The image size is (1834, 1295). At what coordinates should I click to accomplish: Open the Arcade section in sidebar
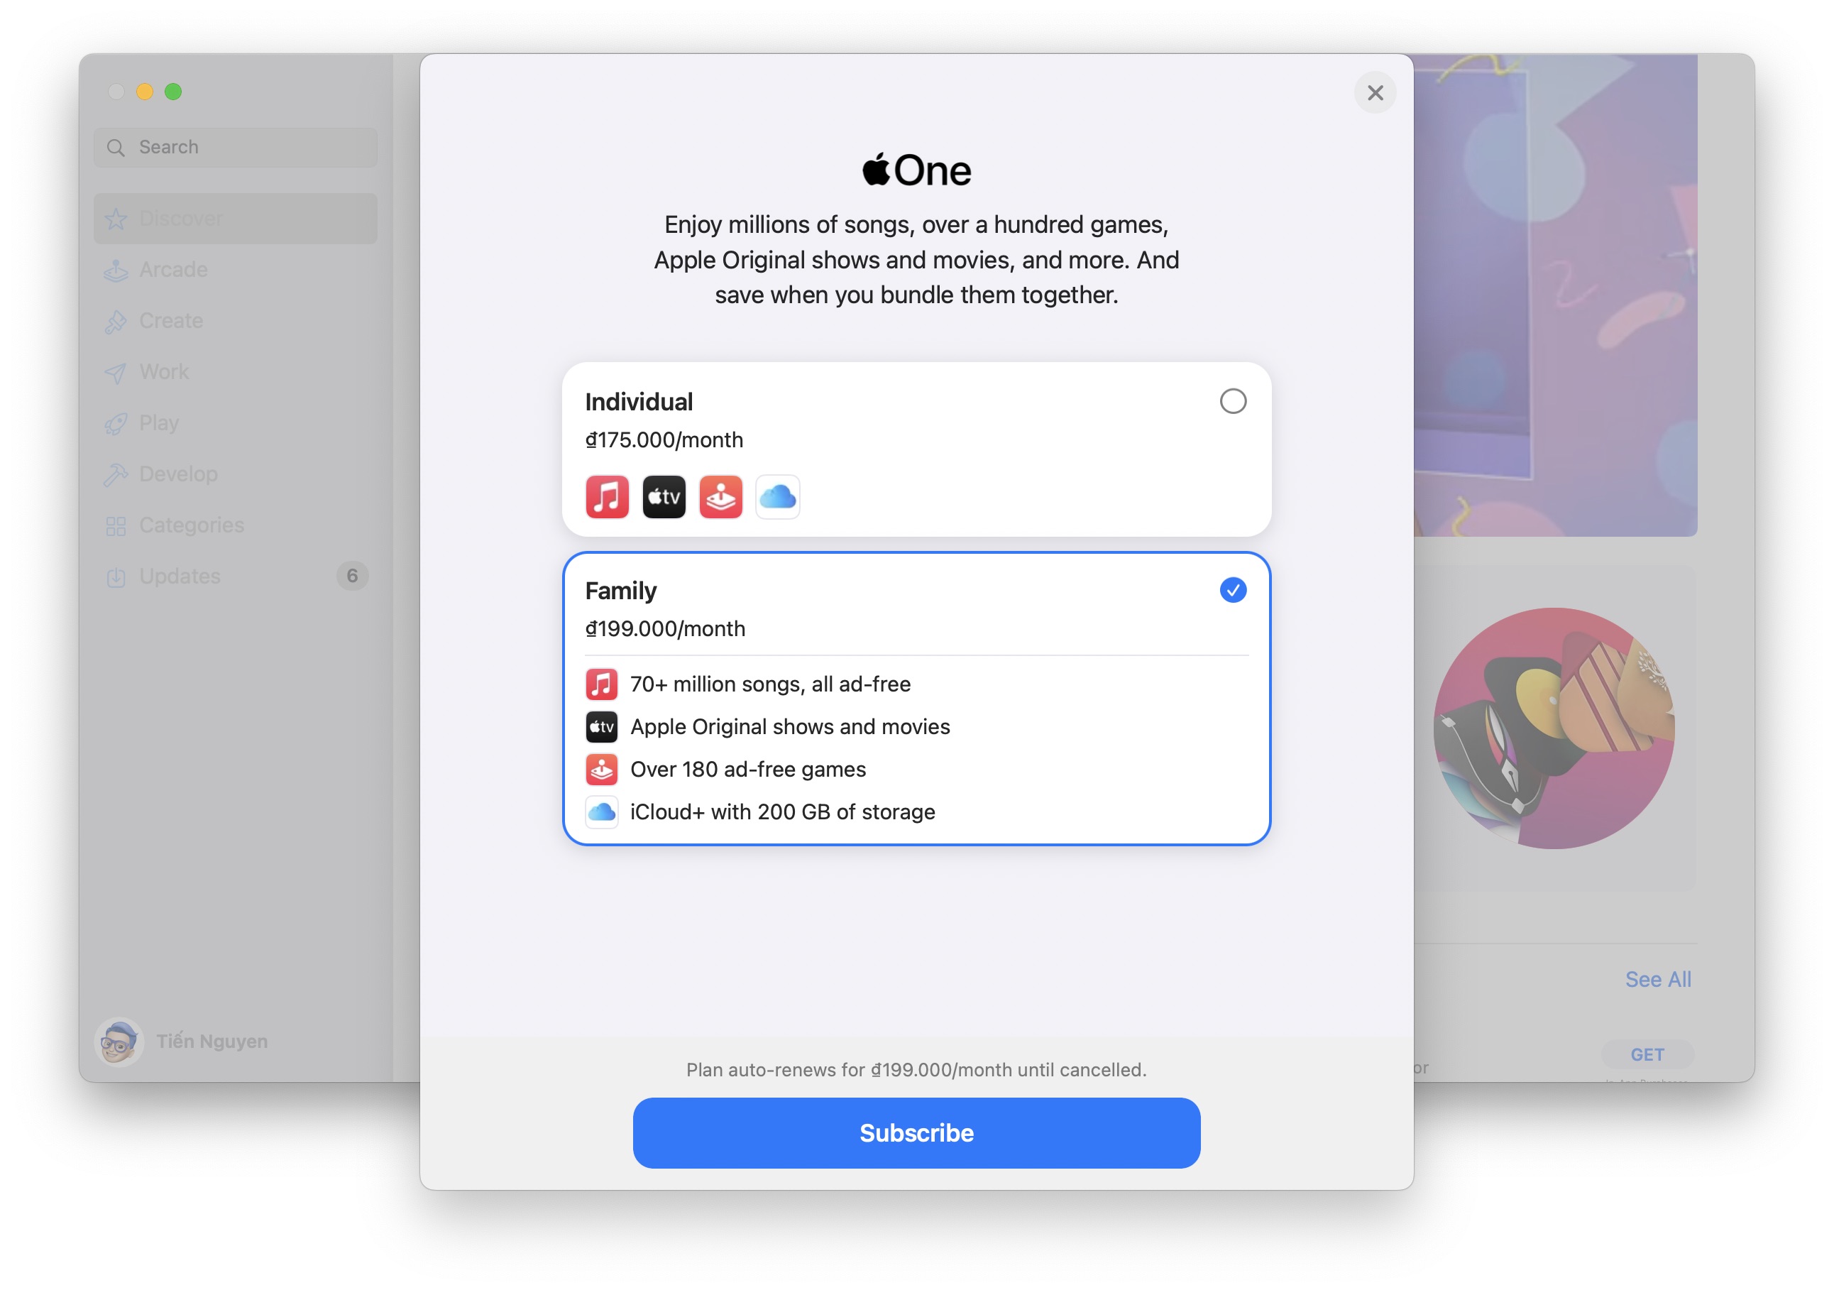(172, 268)
